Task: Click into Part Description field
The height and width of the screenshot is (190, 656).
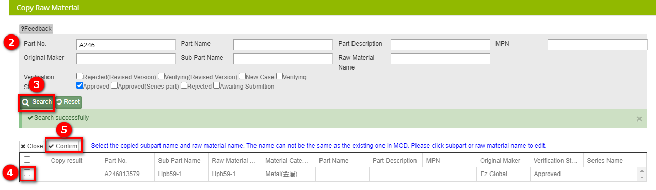Action: (x=440, y=45)
